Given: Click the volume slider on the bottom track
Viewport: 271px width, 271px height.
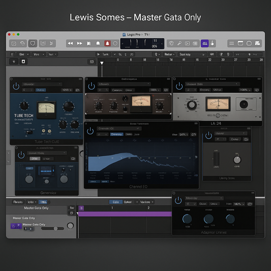Looking at the screenshot, I should (x=53, y=228).
